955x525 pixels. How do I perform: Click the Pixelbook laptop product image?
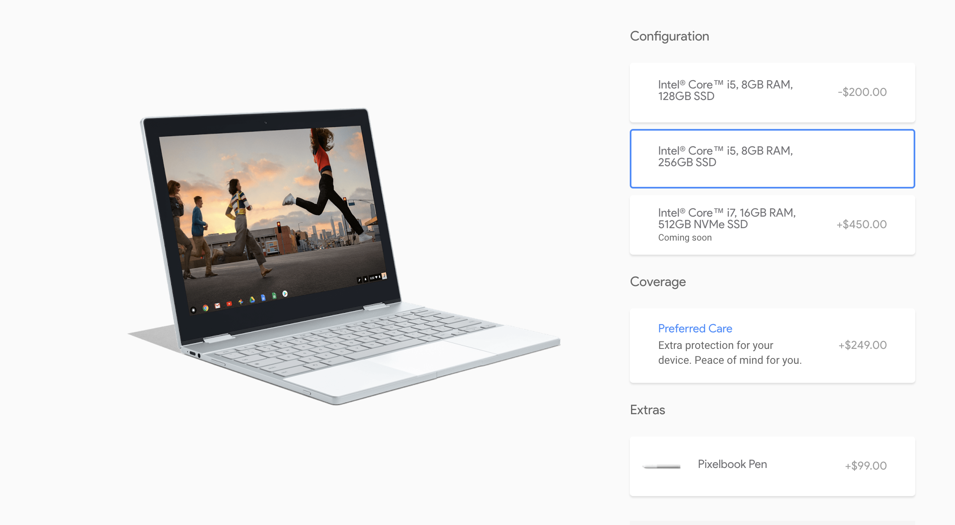click(343, 256)
